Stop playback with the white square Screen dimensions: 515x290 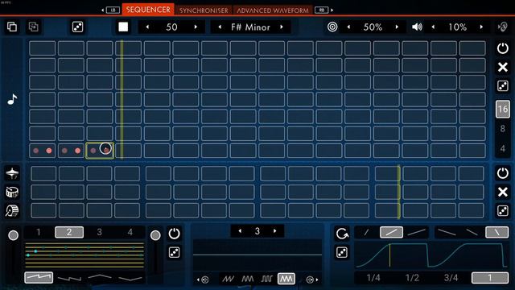(x=123, y=27)
